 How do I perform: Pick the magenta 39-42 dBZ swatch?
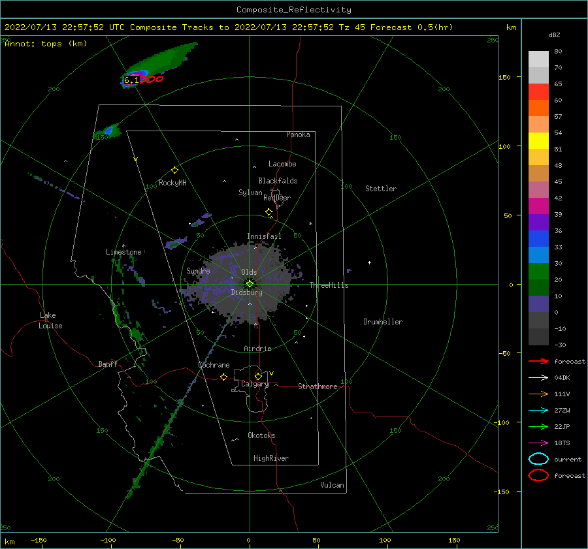[538, 206]
